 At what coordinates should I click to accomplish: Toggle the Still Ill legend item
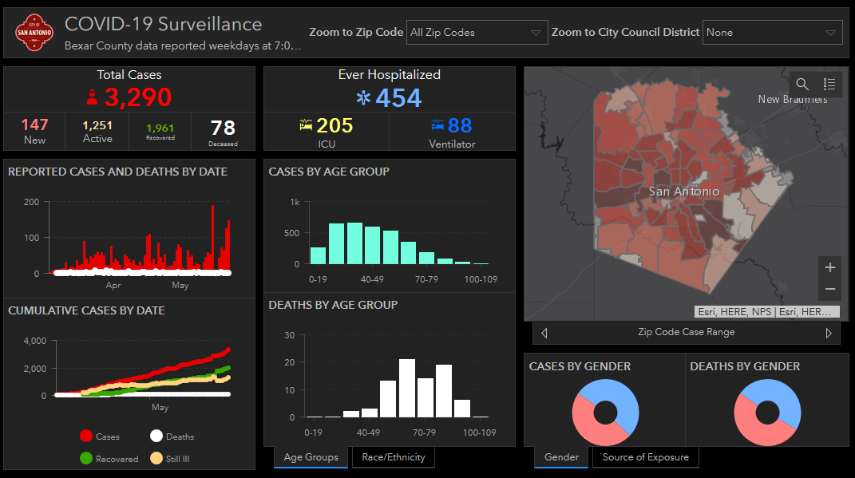[x=170, y=458]
